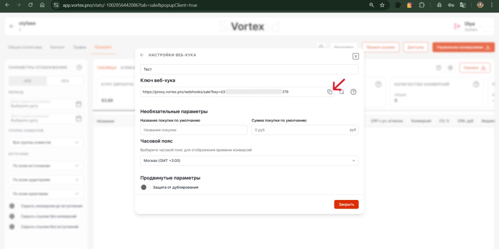This screenshot has width=499, height=249.
Task: Switch to the Sales tab
Action: tap(103, 47)
